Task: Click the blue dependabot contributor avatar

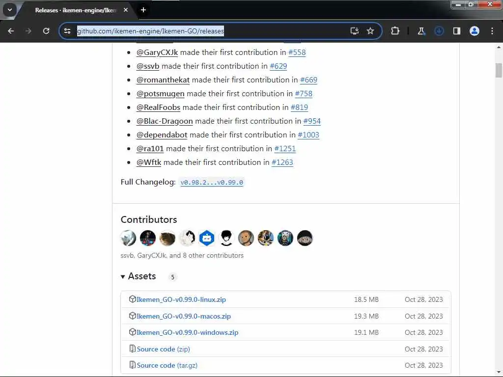Action: [x=207, y=238]
